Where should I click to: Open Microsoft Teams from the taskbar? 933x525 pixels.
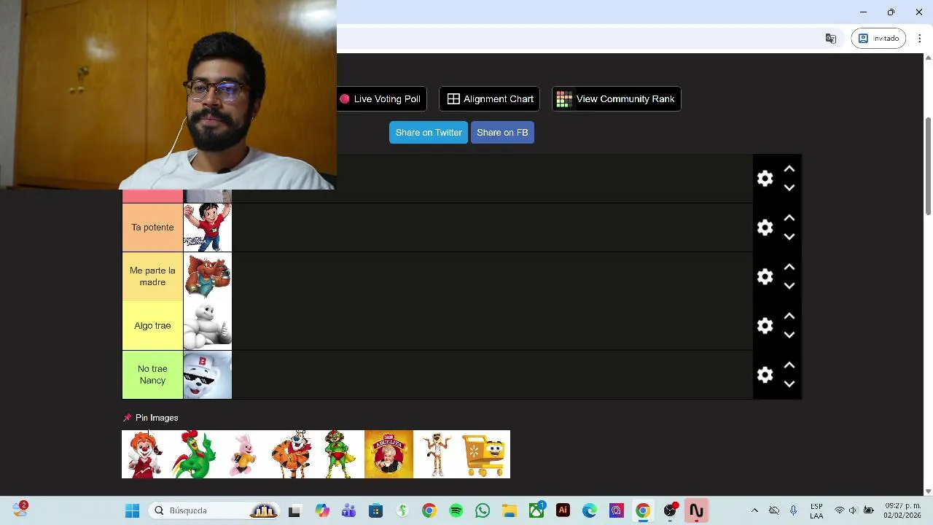click(x=348, y=510)
